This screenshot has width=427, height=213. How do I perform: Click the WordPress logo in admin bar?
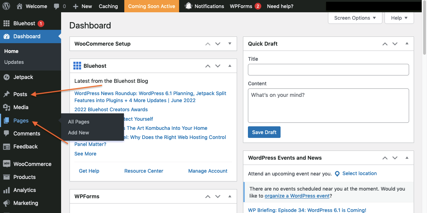click(x=6, y=6)
